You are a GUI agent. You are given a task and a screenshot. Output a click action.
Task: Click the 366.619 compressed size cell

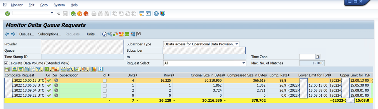247,80
